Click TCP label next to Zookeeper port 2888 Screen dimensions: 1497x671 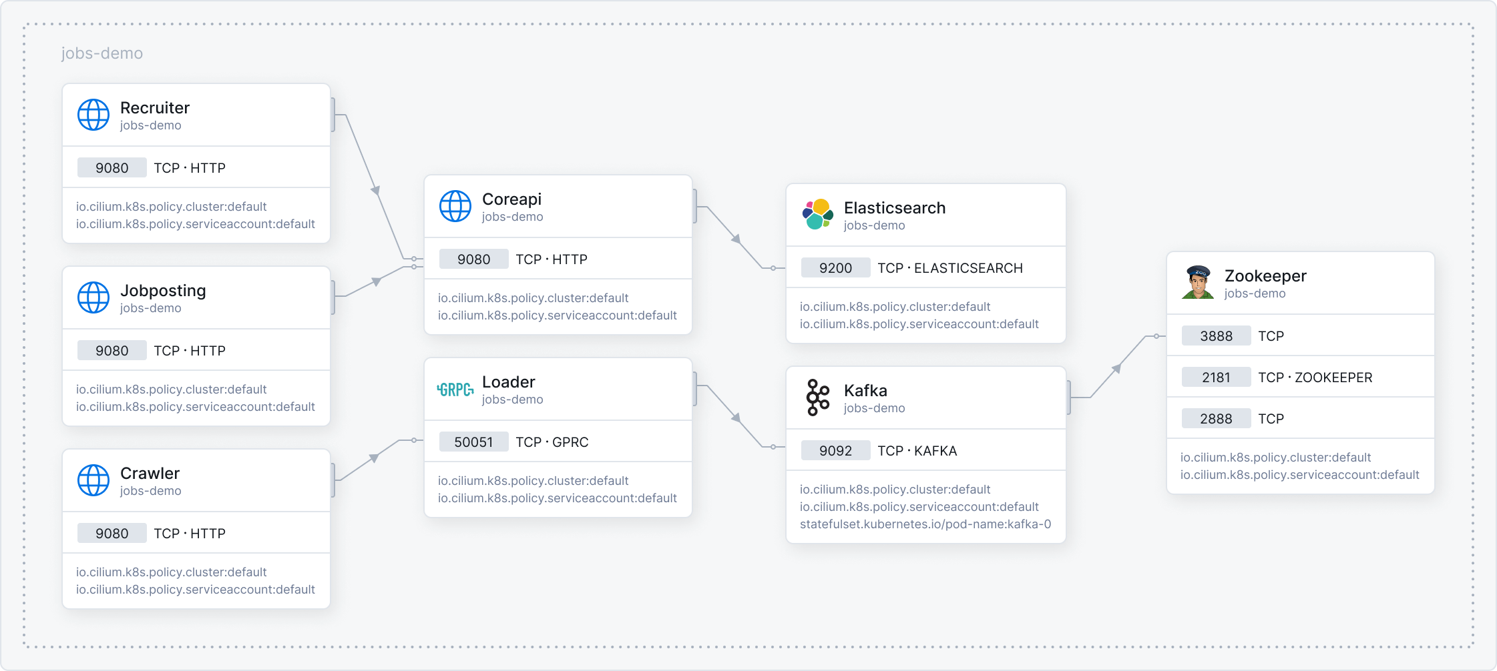point(1271,419)
